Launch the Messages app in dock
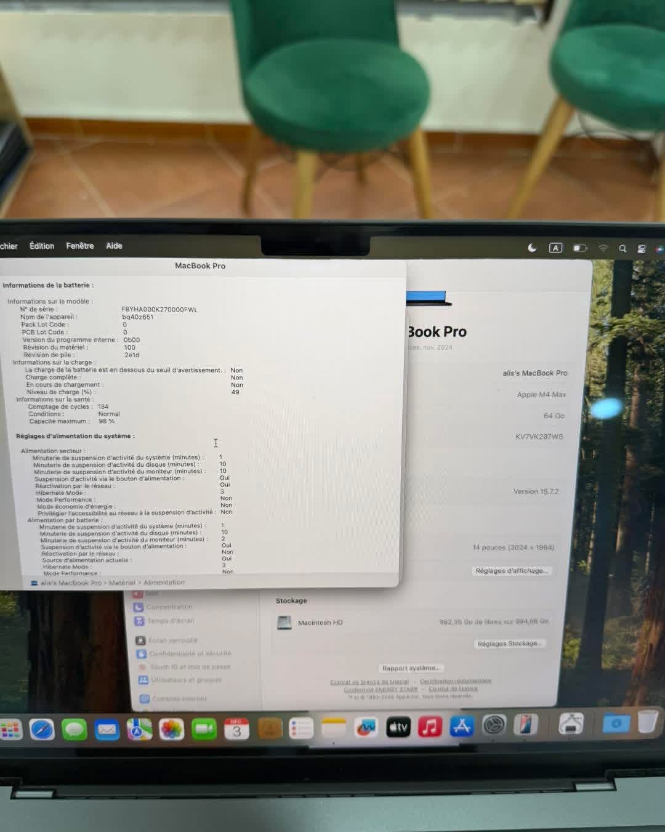Image resolution: width=665 pixels, height=832 pixels. point(75,730)
